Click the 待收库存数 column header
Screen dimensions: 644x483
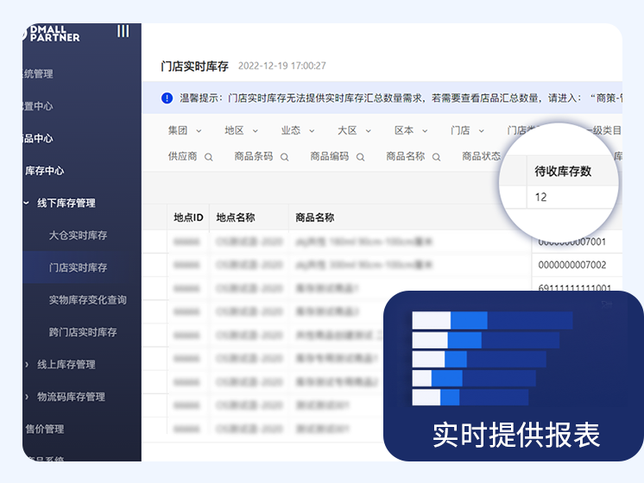[x=563, y=171]
